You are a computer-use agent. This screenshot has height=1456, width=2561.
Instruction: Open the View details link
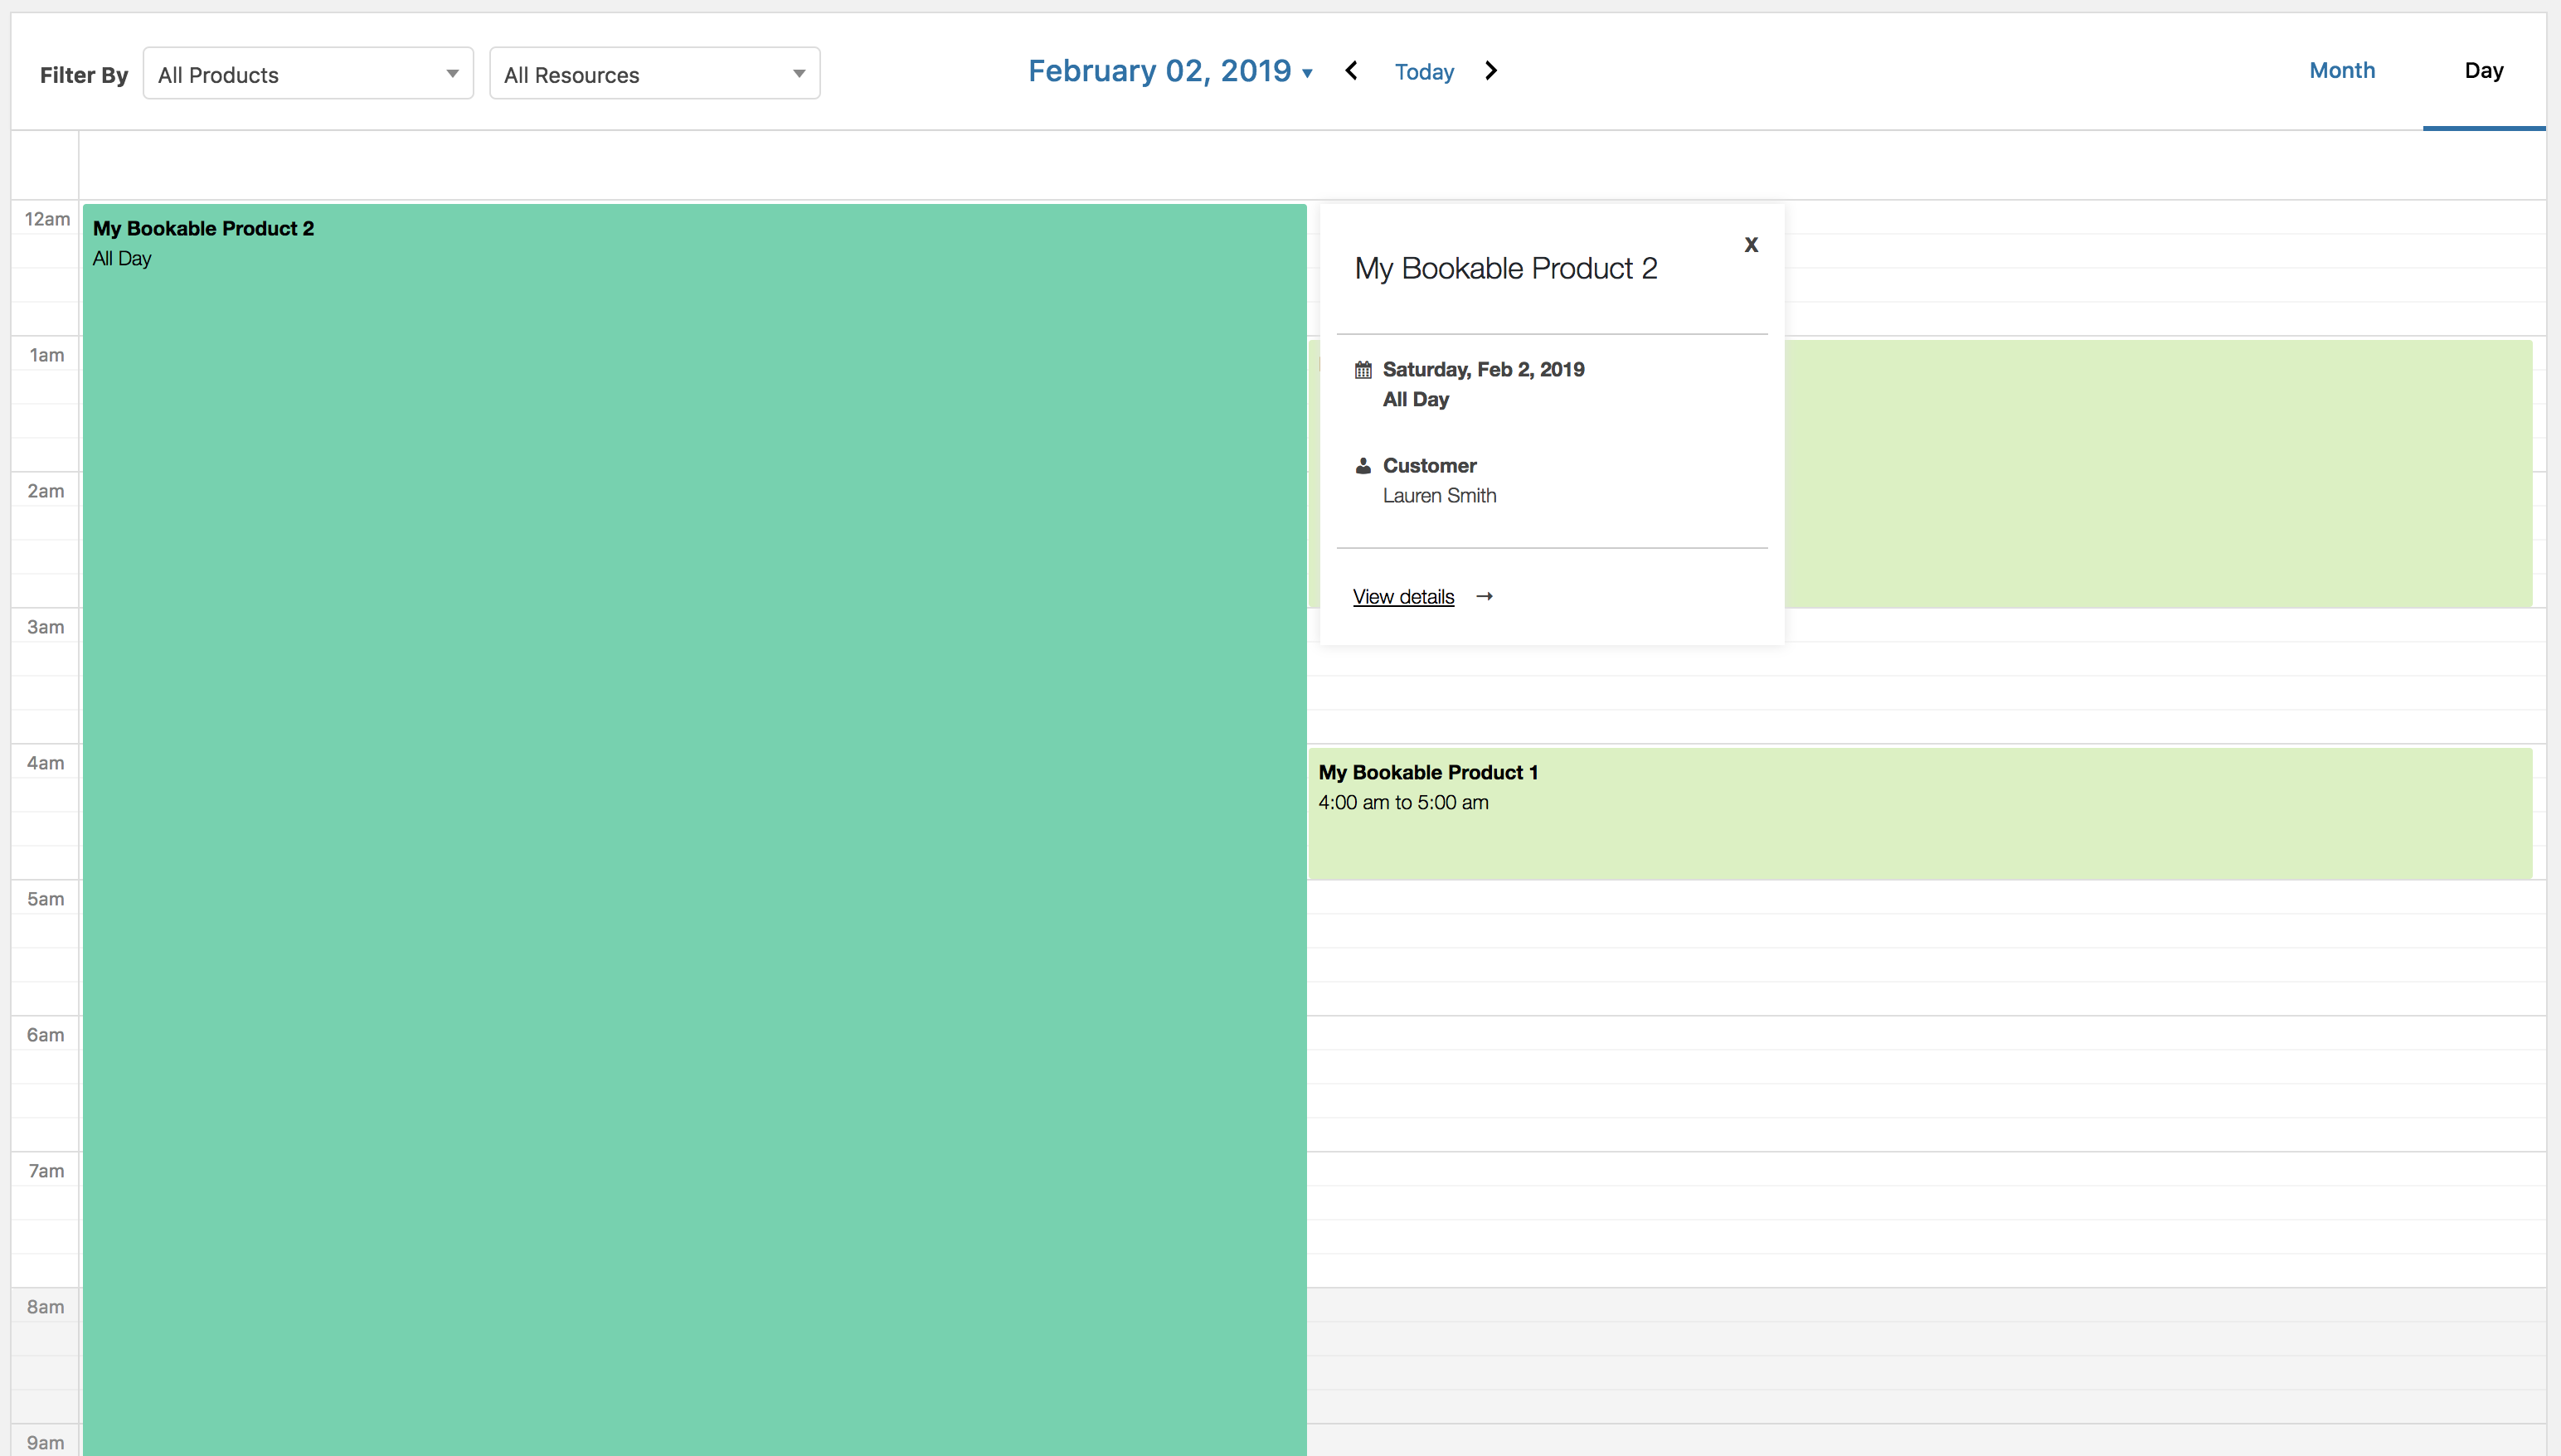point(1403,597)
